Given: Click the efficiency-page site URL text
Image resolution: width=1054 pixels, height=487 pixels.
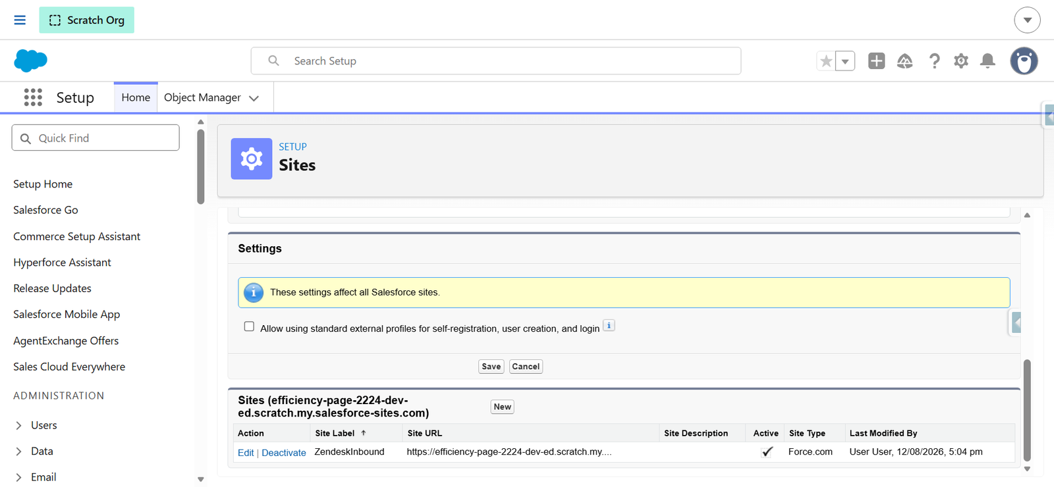Looking at the screenshot, I should (509, 452).
